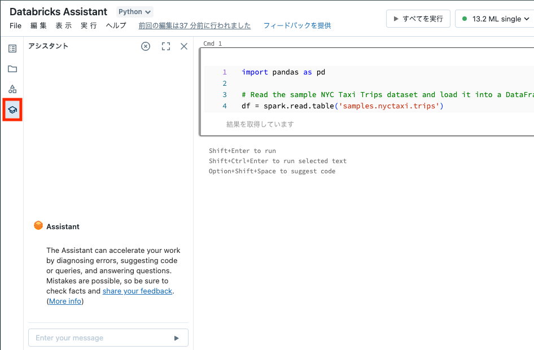534x350 pixels.
Task: Close the アシスタント panel with the X
Action: (x=183, y=46)
